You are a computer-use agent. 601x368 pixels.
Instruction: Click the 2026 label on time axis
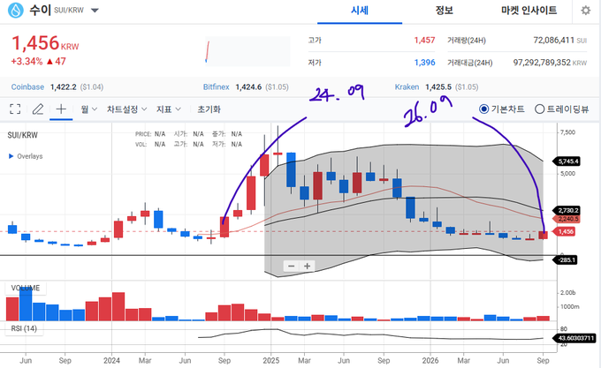[430, 360]
